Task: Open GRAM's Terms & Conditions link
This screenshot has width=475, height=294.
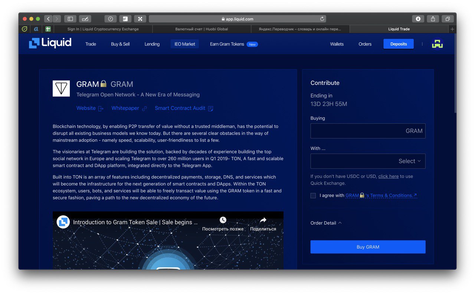Action: [x=381, y=195]
